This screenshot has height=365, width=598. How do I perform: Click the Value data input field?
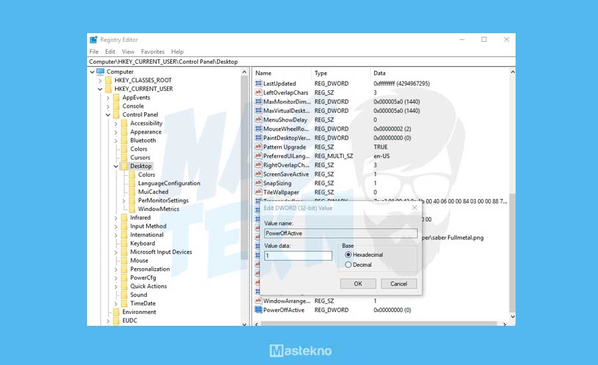pyautogui.click(x=298, y=256)
